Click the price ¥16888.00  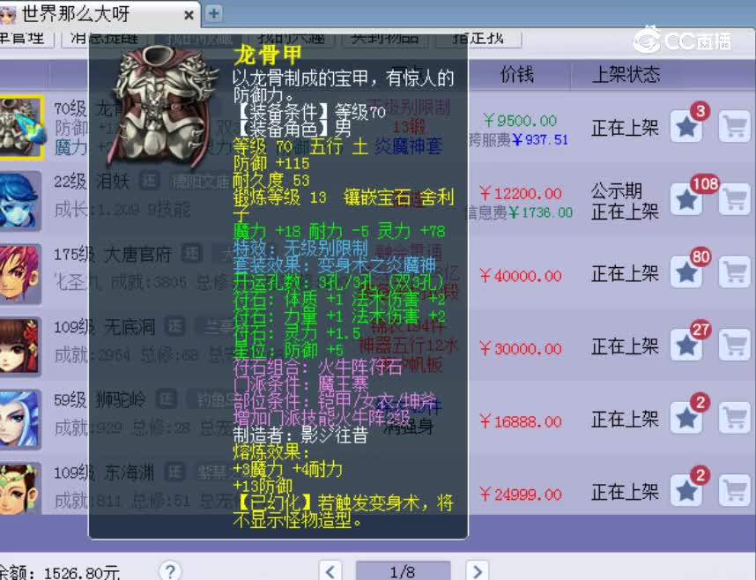[x=521, y=421]
